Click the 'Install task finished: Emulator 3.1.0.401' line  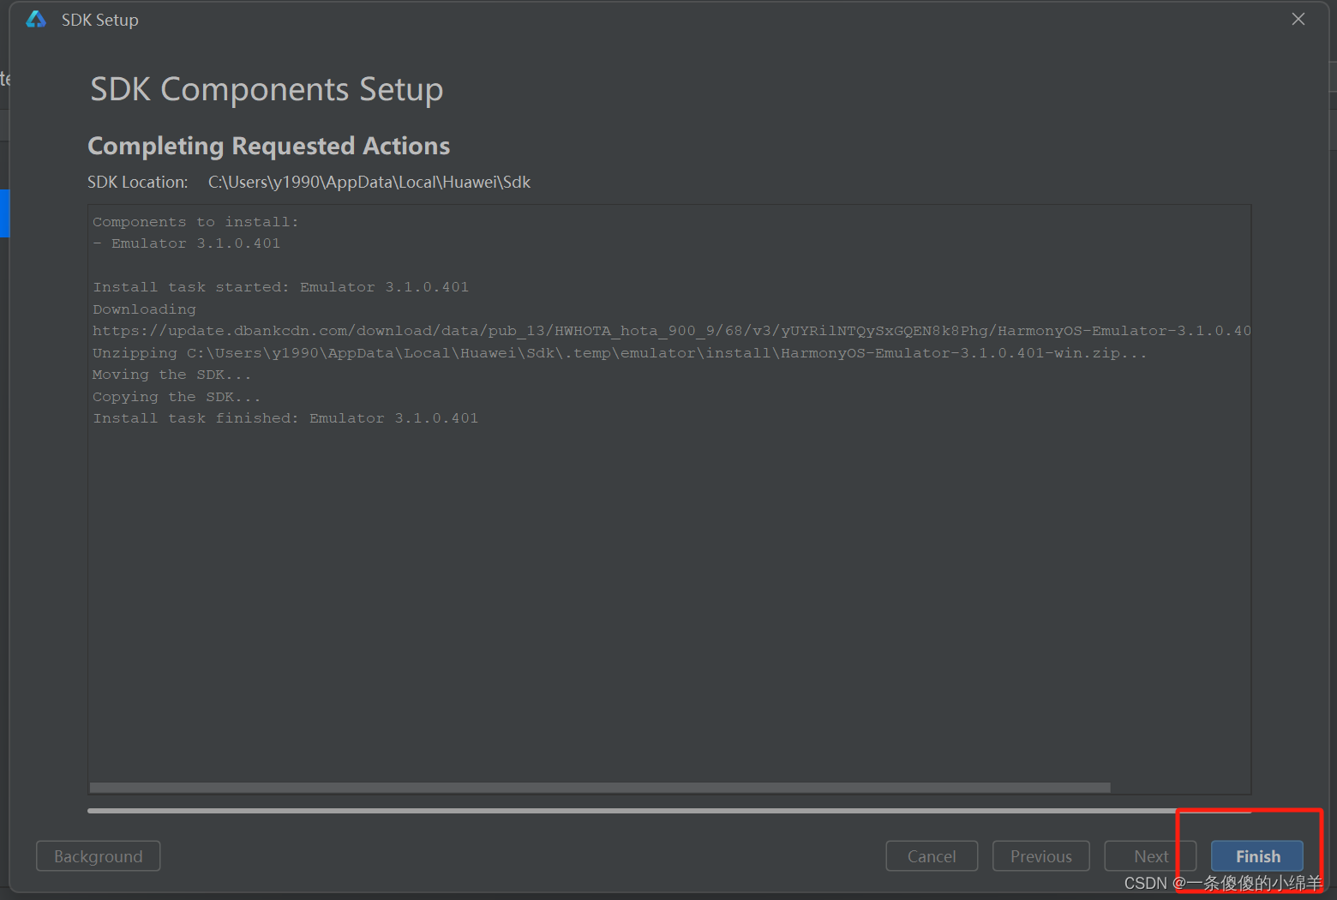click(x=285, y=418)
